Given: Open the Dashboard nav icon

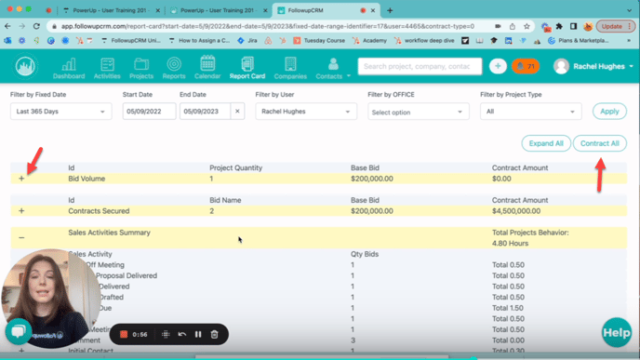Looking at the screenshot, I should [69, 68].
